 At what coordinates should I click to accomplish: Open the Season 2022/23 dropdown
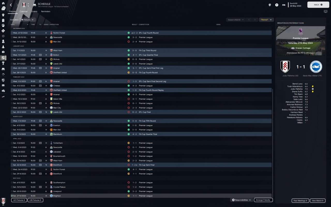pyautogui.click(x=235, y=20)
